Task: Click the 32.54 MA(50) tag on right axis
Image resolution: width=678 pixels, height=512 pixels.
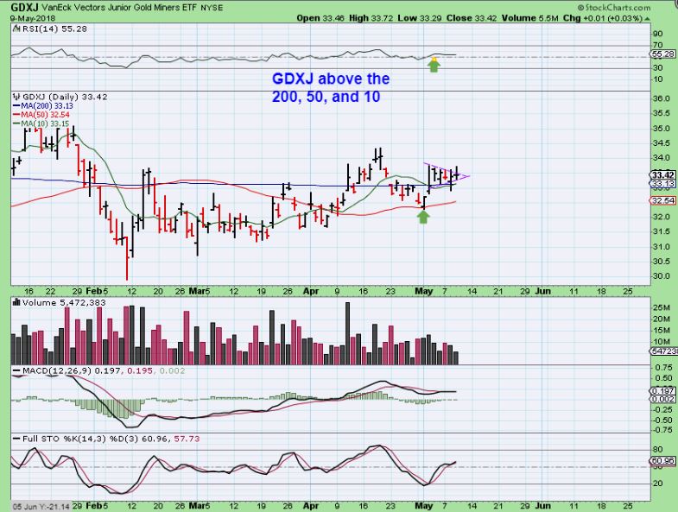Action: pos(662,200)
